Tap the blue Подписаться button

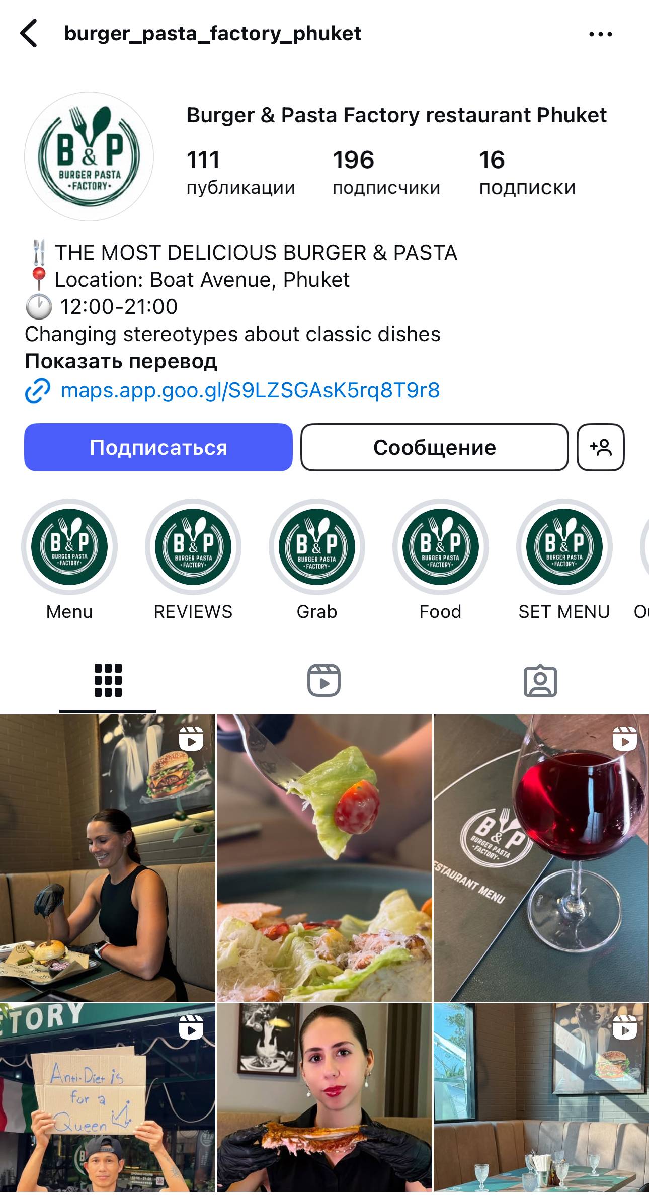[158, 447]
